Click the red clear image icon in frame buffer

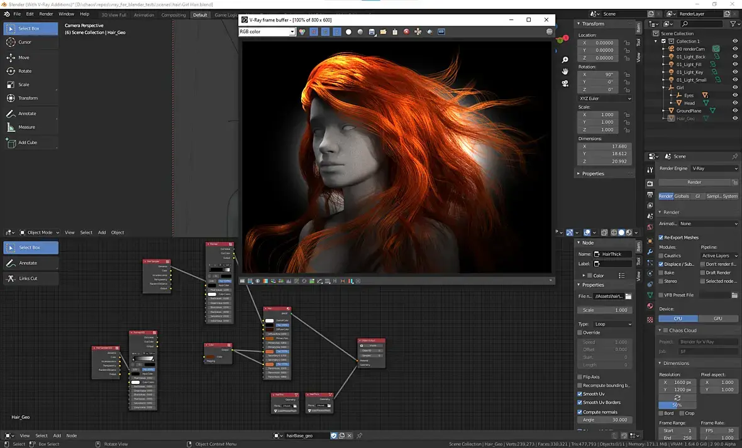point(406,32)
